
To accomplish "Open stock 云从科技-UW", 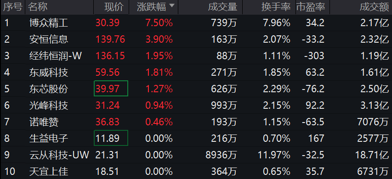I will pos(59,155).
